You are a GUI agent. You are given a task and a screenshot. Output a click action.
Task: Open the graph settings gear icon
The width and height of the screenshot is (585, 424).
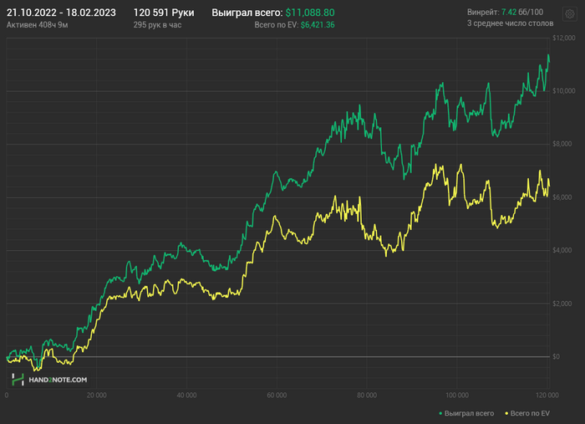(569, 14)
